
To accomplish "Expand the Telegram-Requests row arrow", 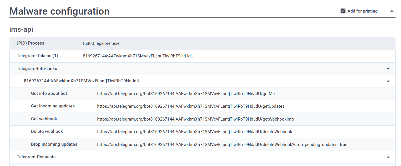I will [388, 157].
